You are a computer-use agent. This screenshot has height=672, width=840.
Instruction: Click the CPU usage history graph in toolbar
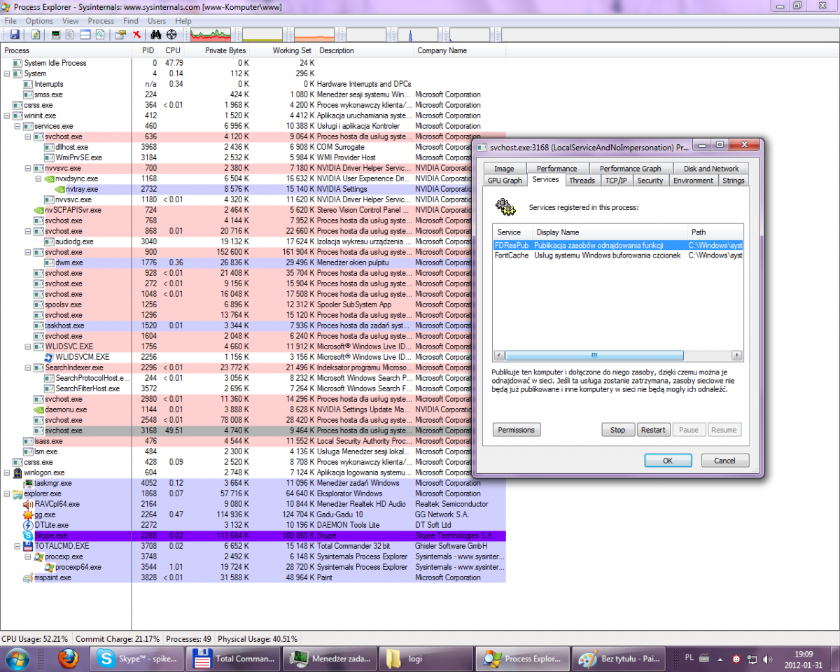(x=210, y=34)
